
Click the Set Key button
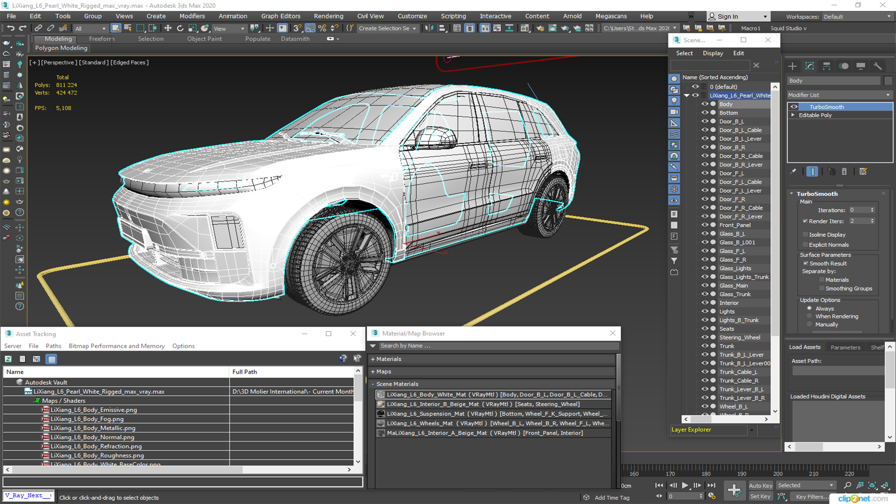(760, 497)
